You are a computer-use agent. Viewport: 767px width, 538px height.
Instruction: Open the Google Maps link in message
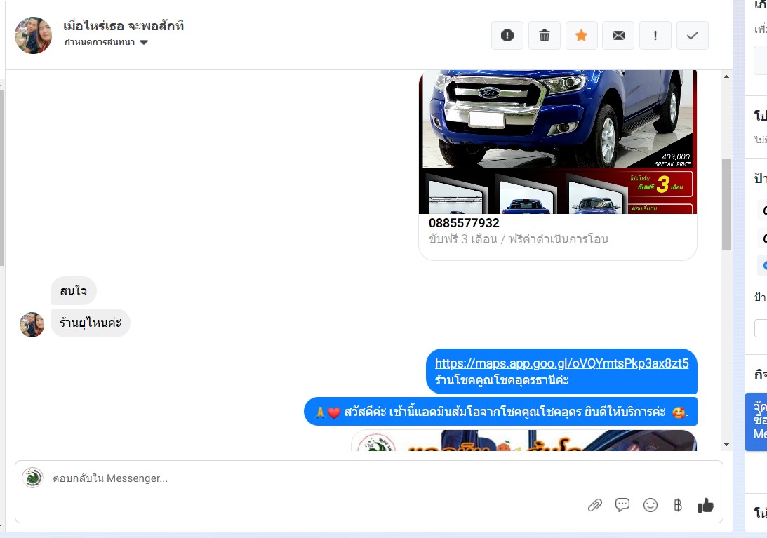pyautogui.click(x=561, y=363)
